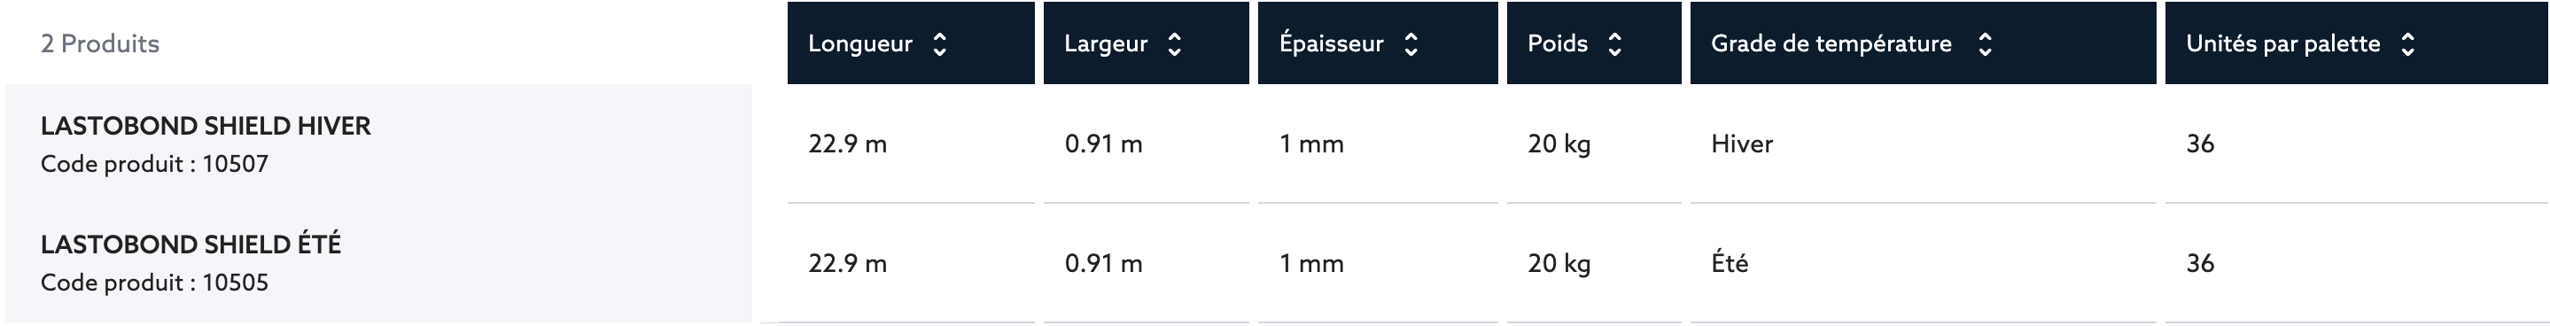The height and width of the screenshot is (326, 2550).
Task: Click sort arrows beside Grade de température
Action: tap(1984, 43)
